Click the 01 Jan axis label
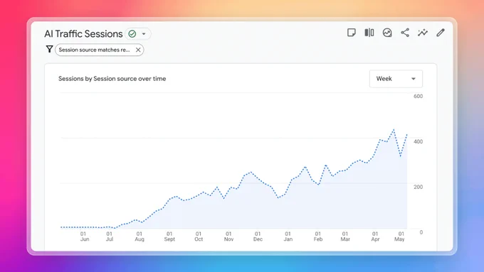The image size is (484, 272). (288, 236)
